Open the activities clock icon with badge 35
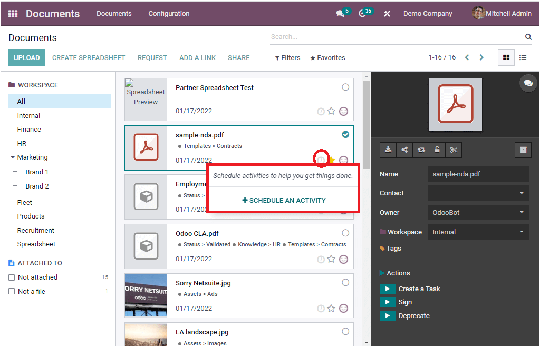Image resolution: width=540 pixels, height=347 pixels. coord(362,13)
